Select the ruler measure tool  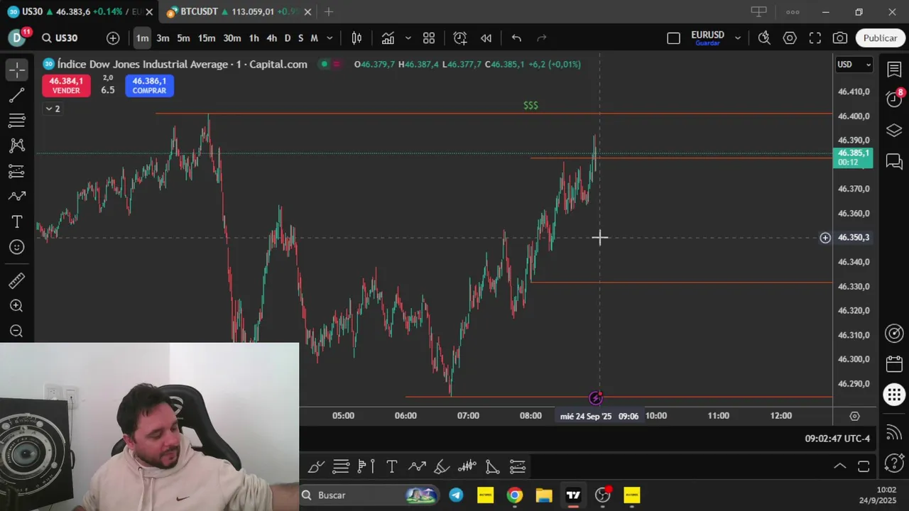tap(17, 281)
